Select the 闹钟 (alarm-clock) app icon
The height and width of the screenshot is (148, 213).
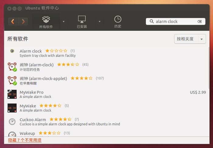pyautogui.click(x=12, y=67)
